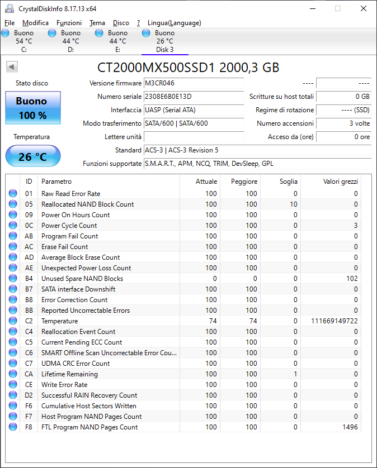
Task: Click the serial number field 2308E6B0E13D
Action: point(194,97)
